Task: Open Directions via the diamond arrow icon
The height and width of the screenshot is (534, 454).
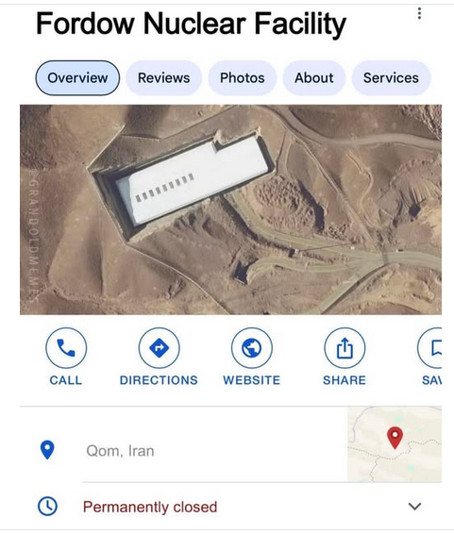Action: tap(160, 348)
